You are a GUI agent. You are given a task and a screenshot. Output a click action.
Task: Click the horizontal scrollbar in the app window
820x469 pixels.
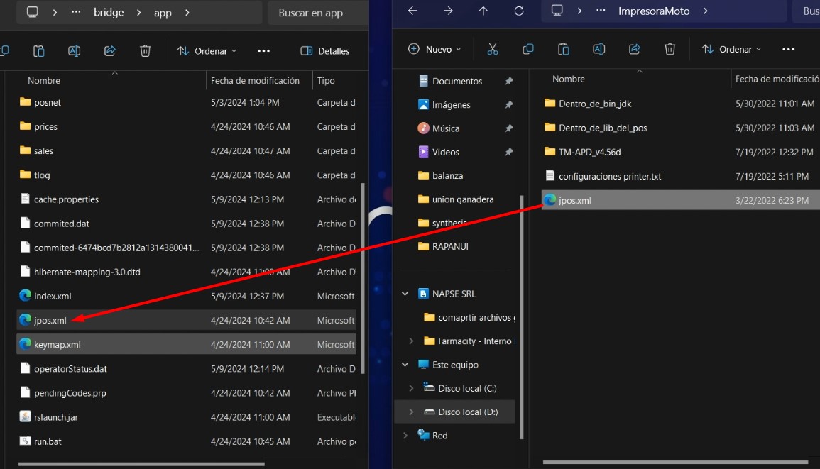click(142, 465)
